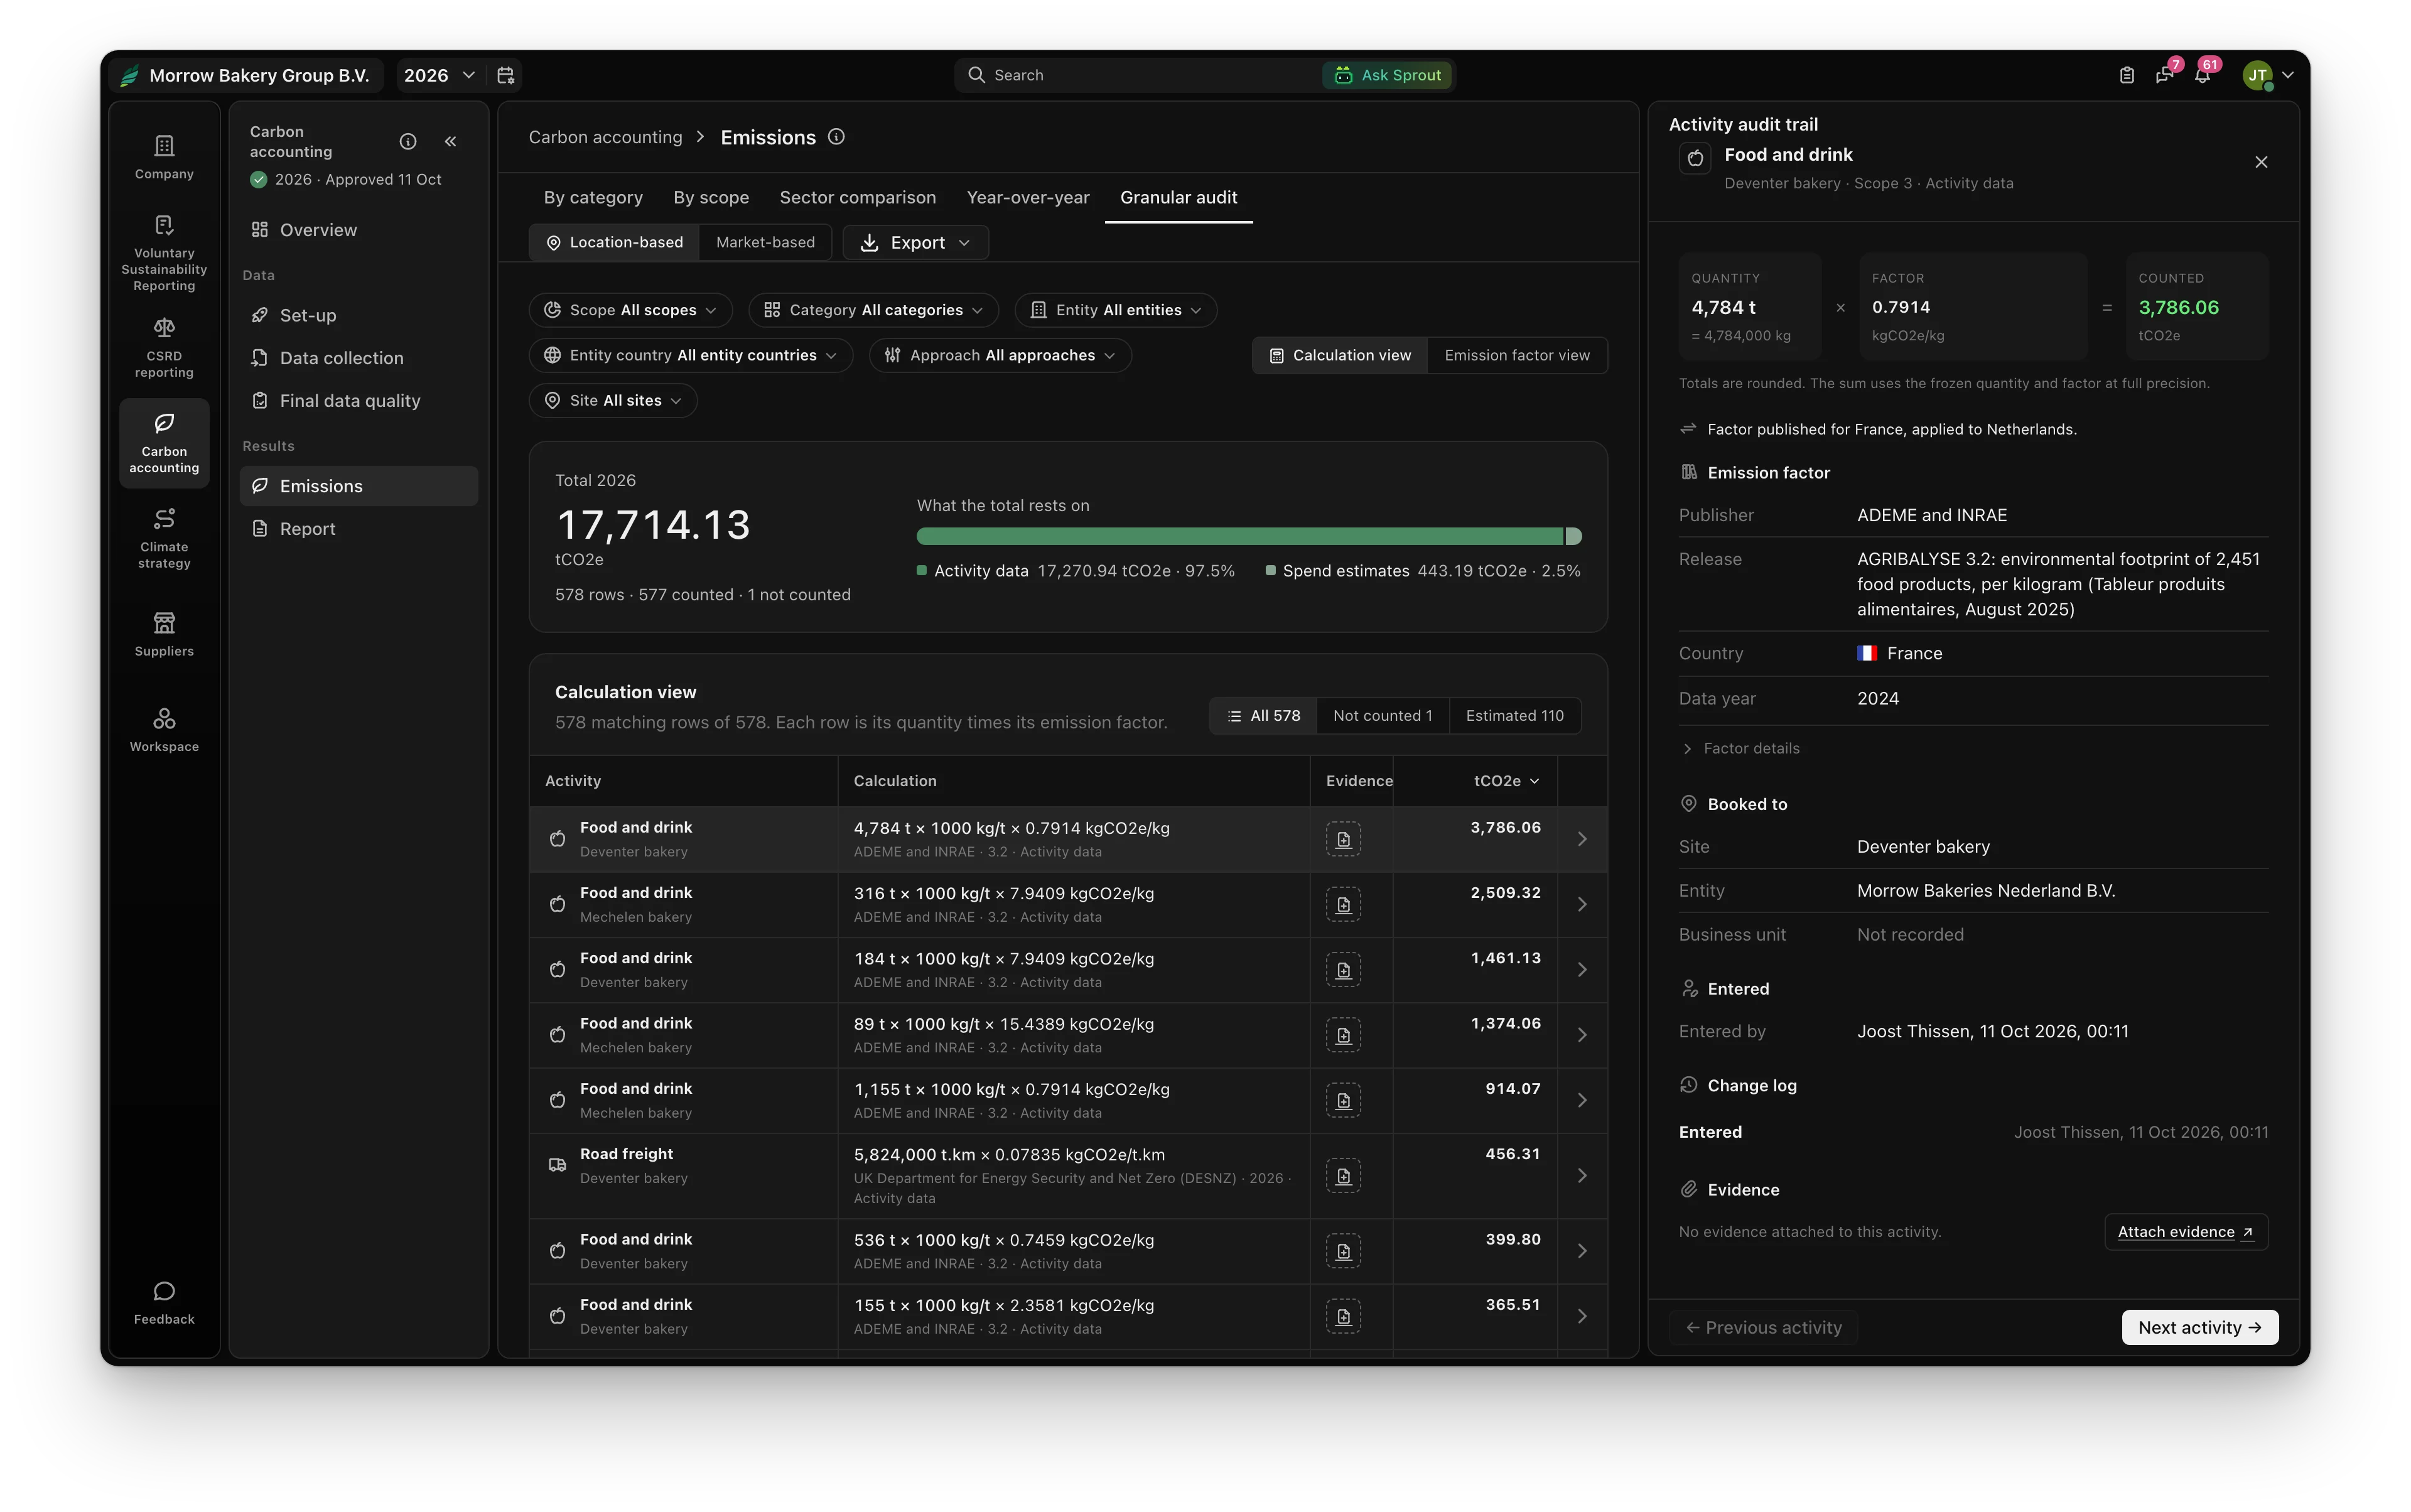Click Attach evidence link
2411x1512 pixels.
coord(2185,1231)
